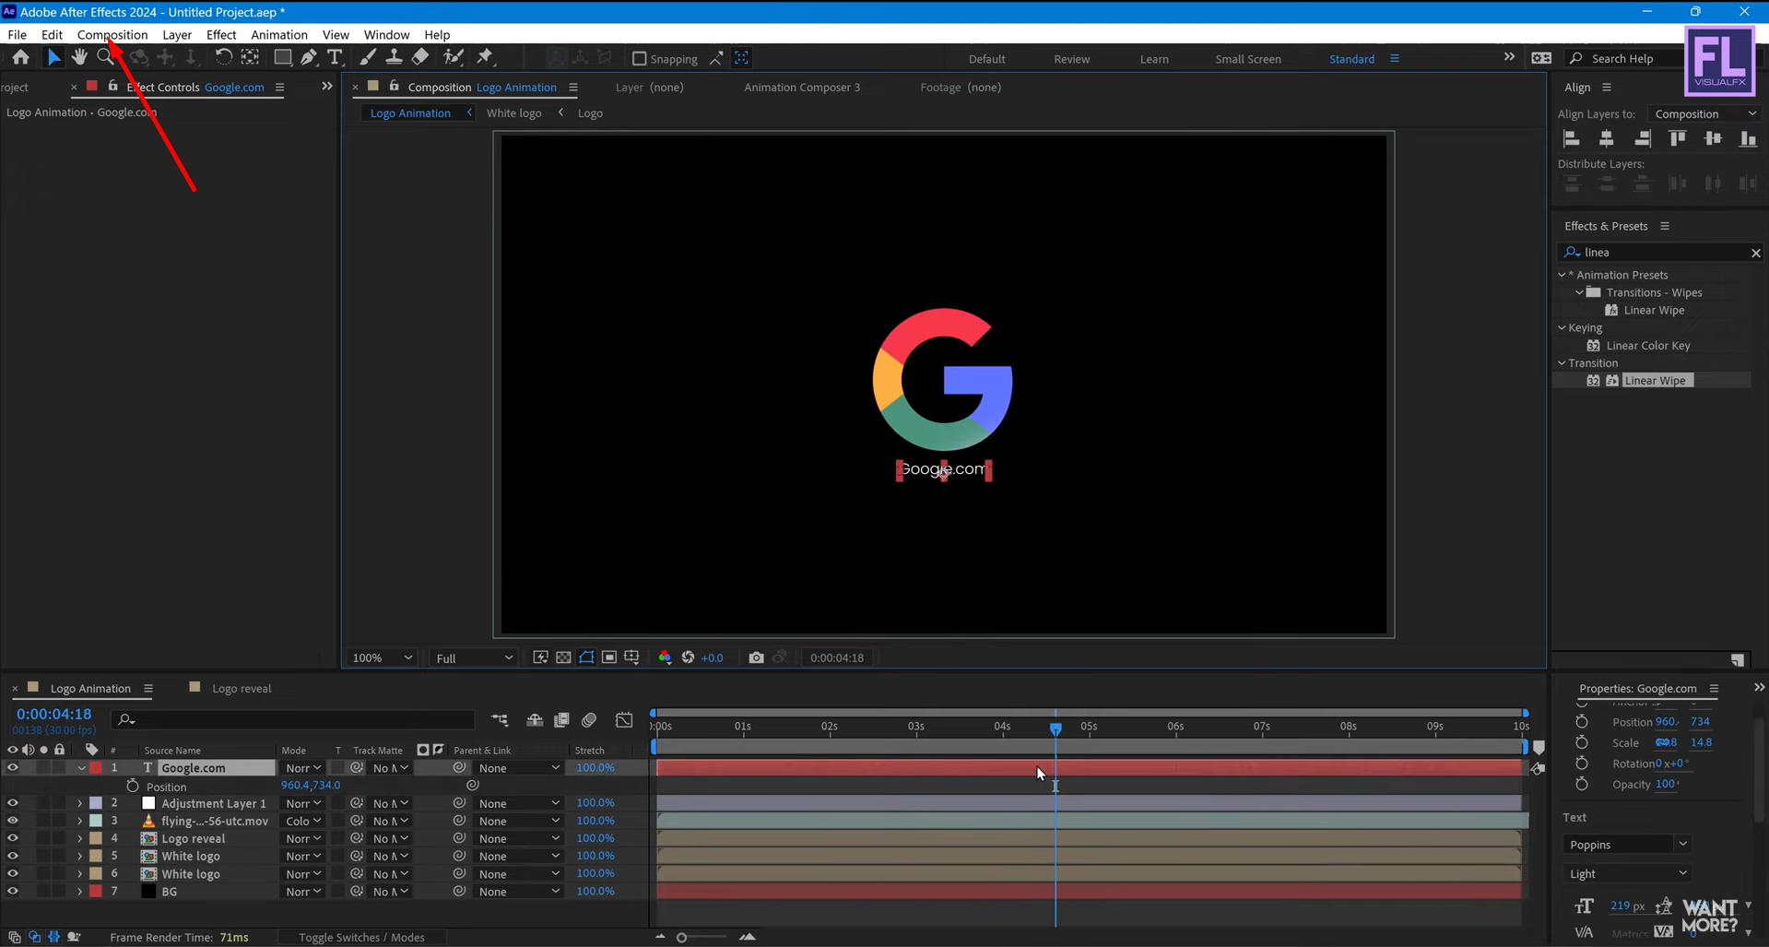This screenshot has height=947, width=1769.
Task: Open Composition Mini-Flowchart icon in timeline
Action: click(500, 720)
